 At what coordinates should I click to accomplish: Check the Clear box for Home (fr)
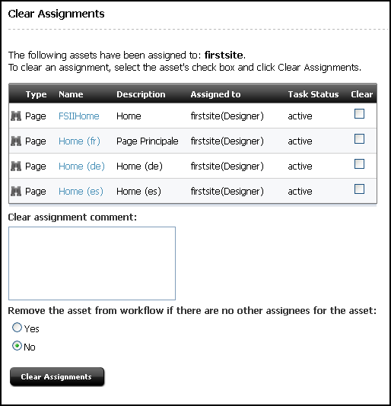tap(359, 139)
